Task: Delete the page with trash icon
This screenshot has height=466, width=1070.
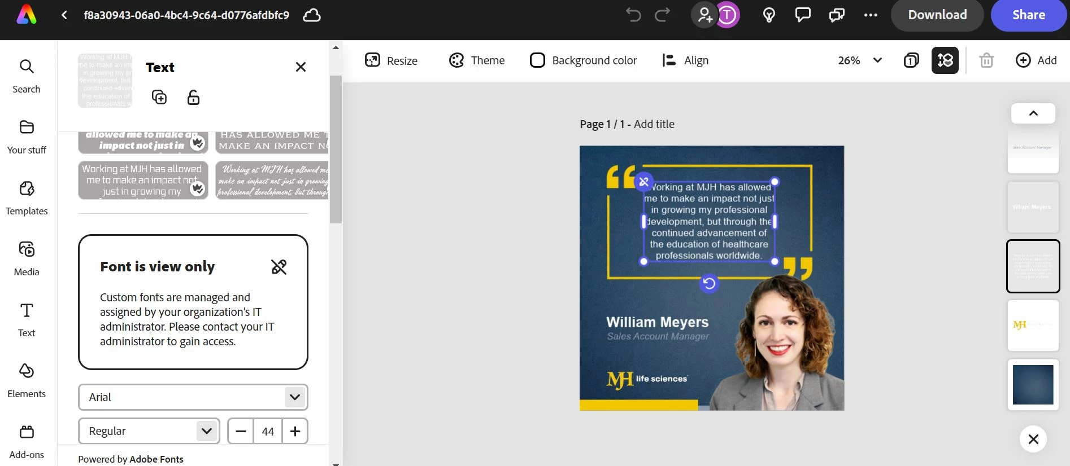Action: [986, 60]
